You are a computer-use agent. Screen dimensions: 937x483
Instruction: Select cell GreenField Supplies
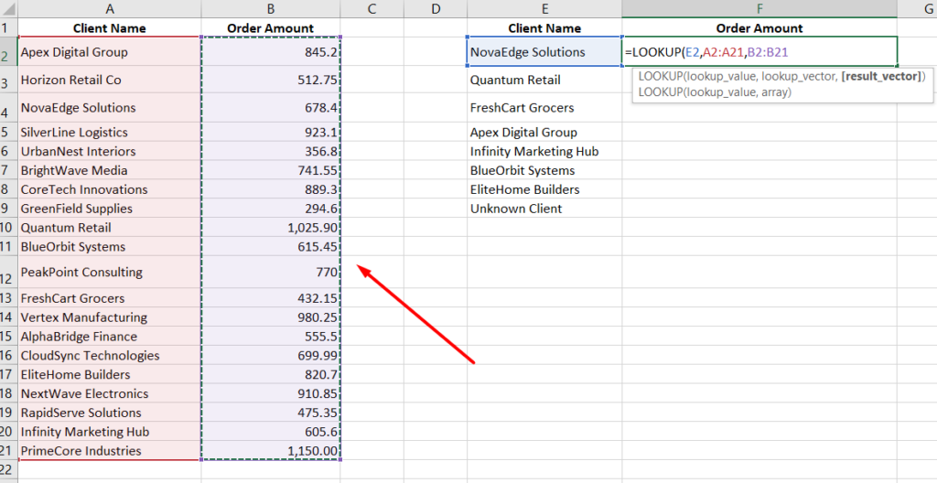click(x=110, y=209)
